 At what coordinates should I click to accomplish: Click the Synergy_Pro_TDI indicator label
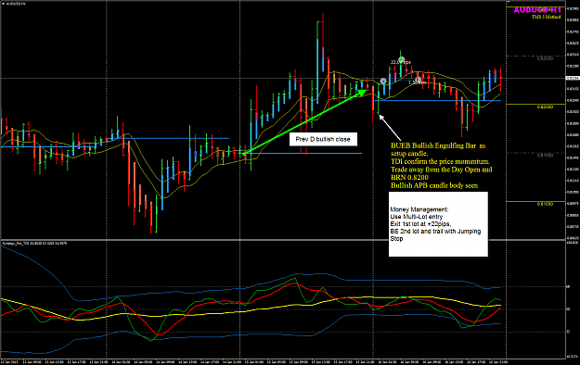click(34, 244)
